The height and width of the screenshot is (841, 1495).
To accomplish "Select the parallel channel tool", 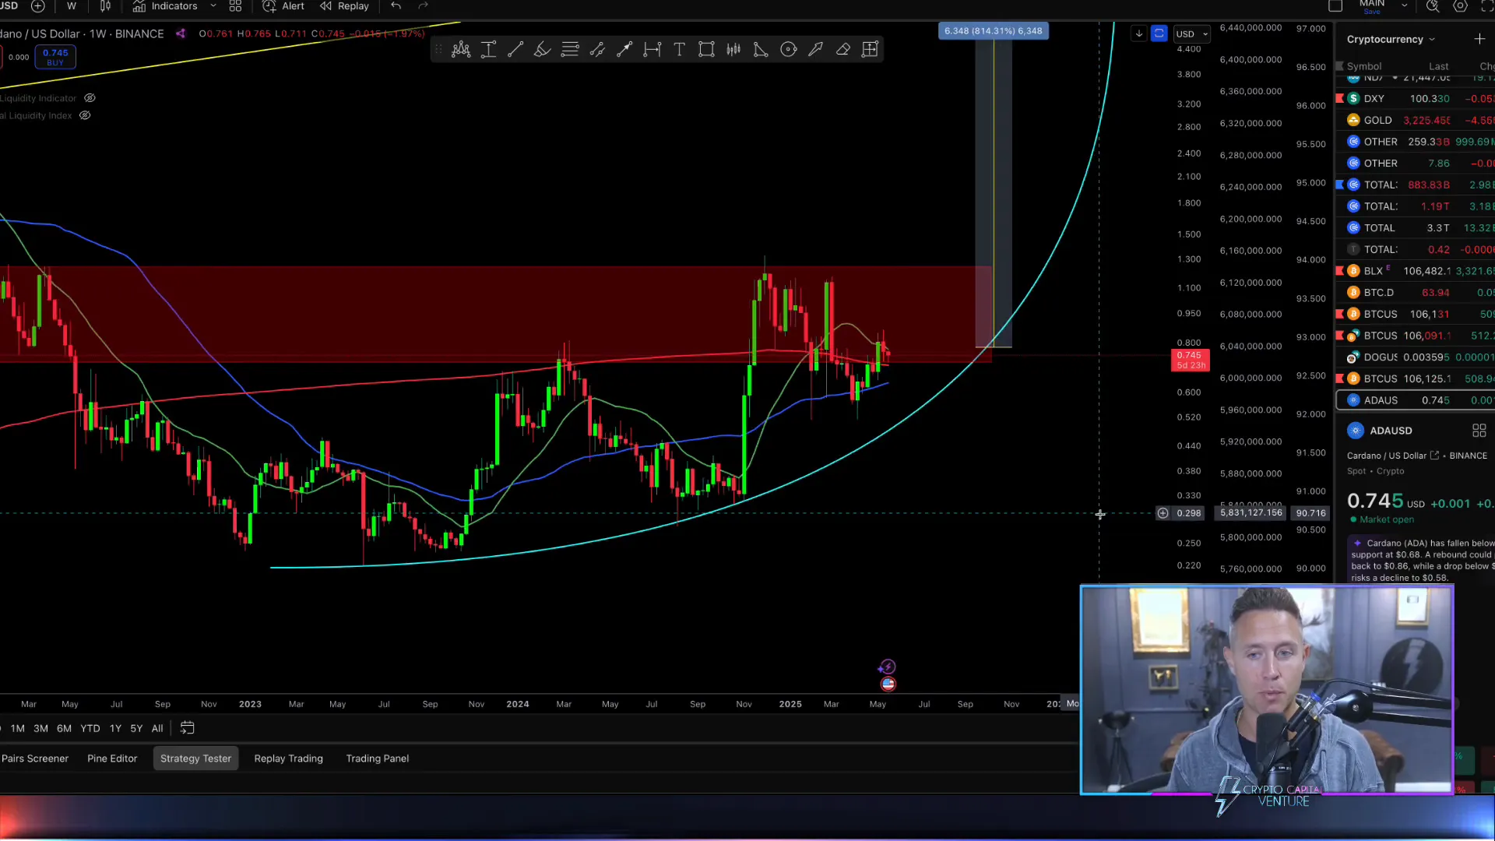I will click(x=597, y=50).
